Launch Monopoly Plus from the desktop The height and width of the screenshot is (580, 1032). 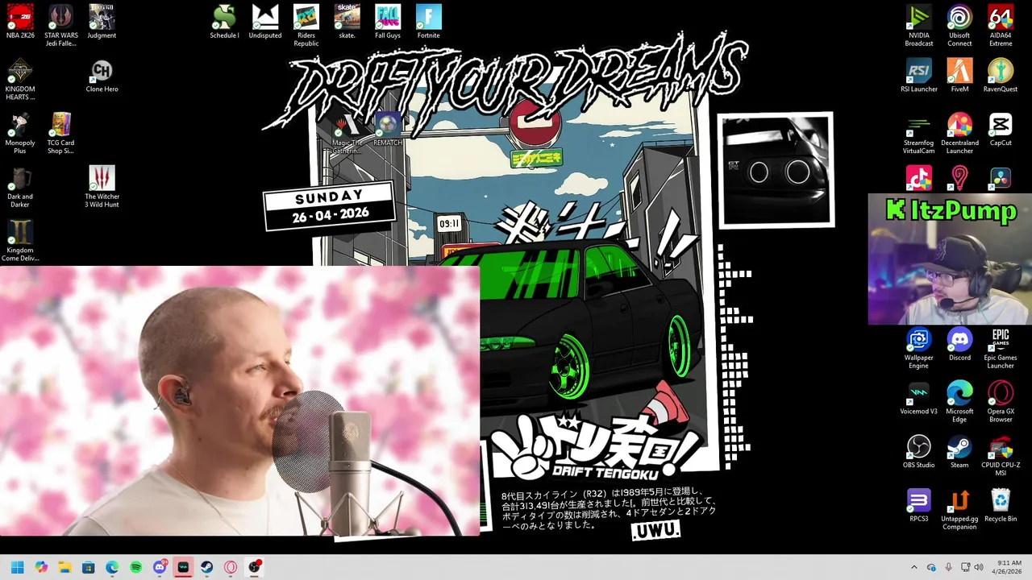tap(20, 133)
